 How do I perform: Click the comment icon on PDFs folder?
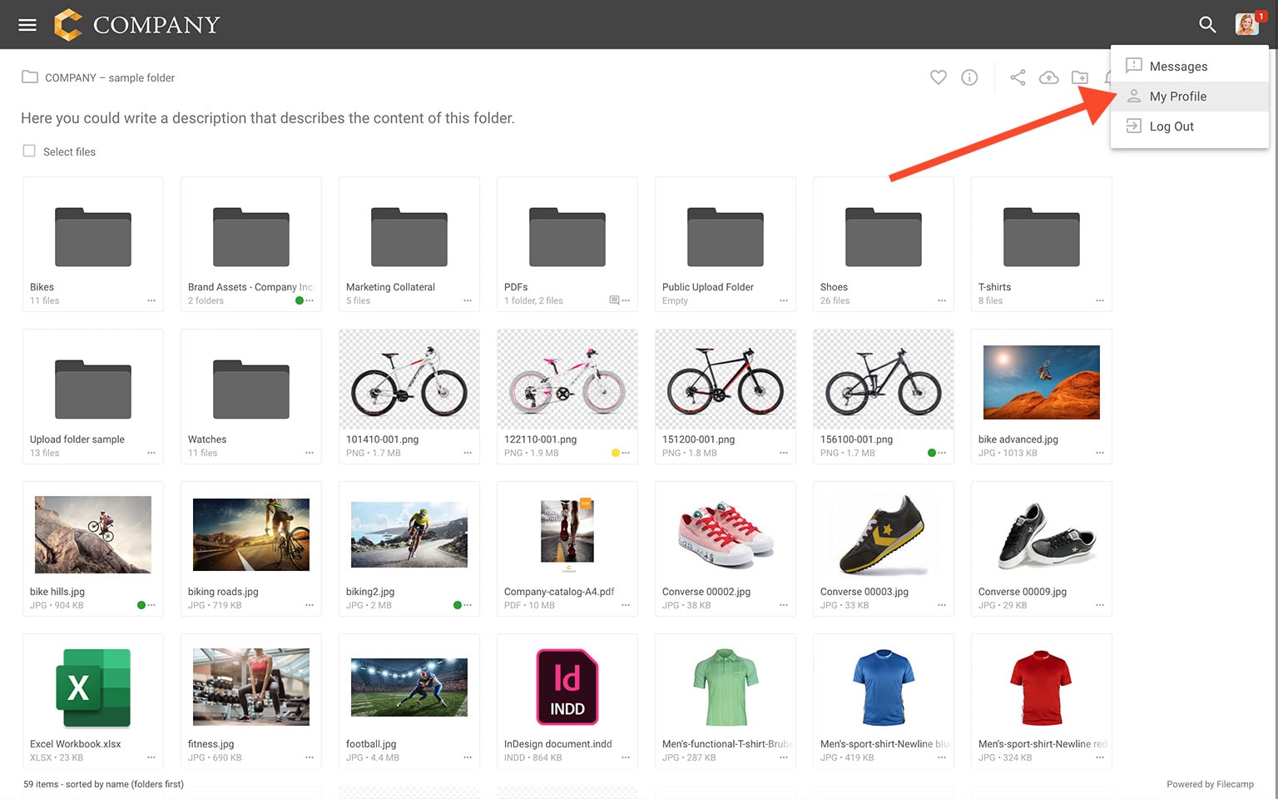pos(614,300)
